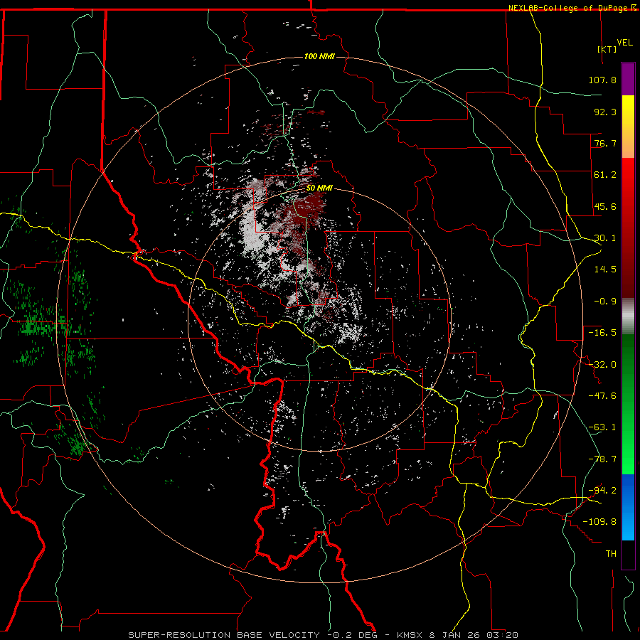Image resolution: width=640 pixels, height=640 pixels.
Task: Click the gray near-zero segment of color bar
Action: point(628,316)
